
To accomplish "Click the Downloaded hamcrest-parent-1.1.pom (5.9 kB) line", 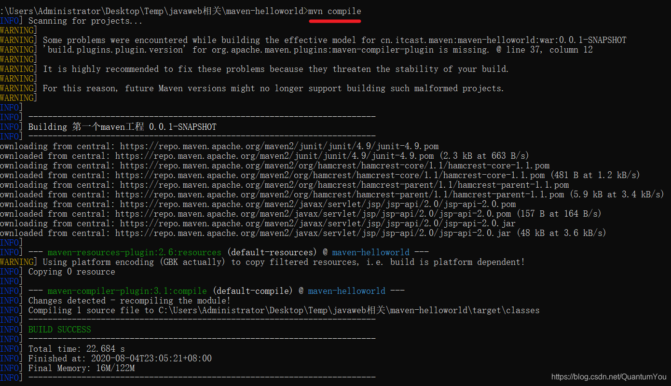I will [x=332, y=194].
